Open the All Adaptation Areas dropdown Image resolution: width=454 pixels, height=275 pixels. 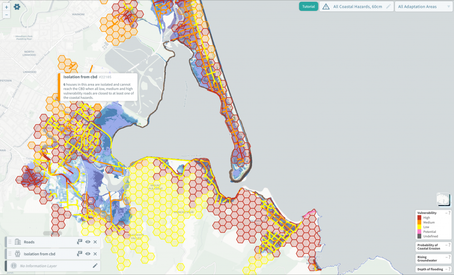pos(422,7)
